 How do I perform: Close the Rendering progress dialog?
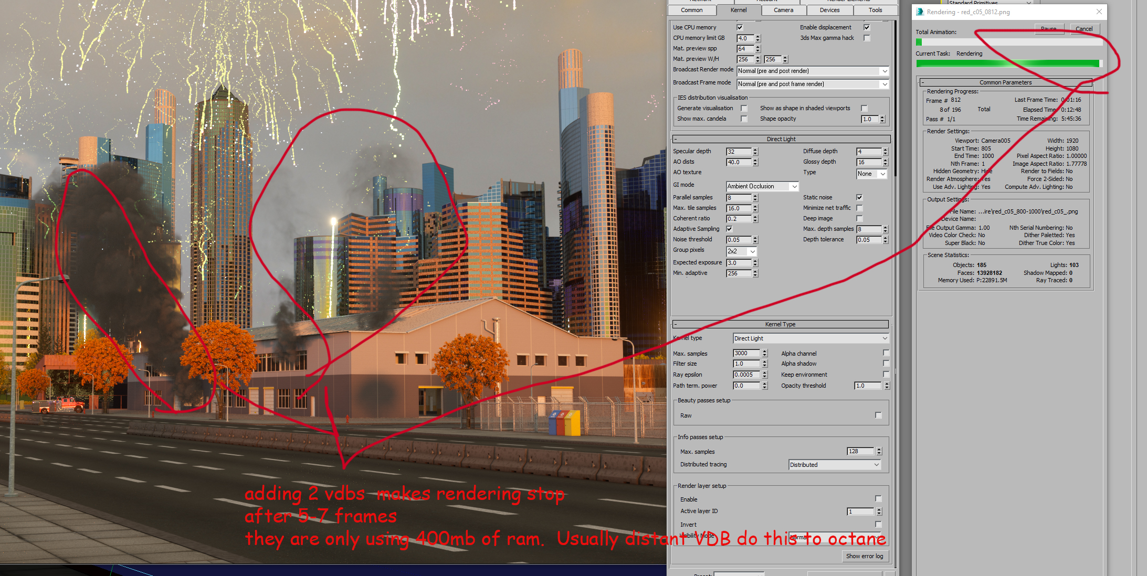pyautogui.click(x=1099, y=12)
